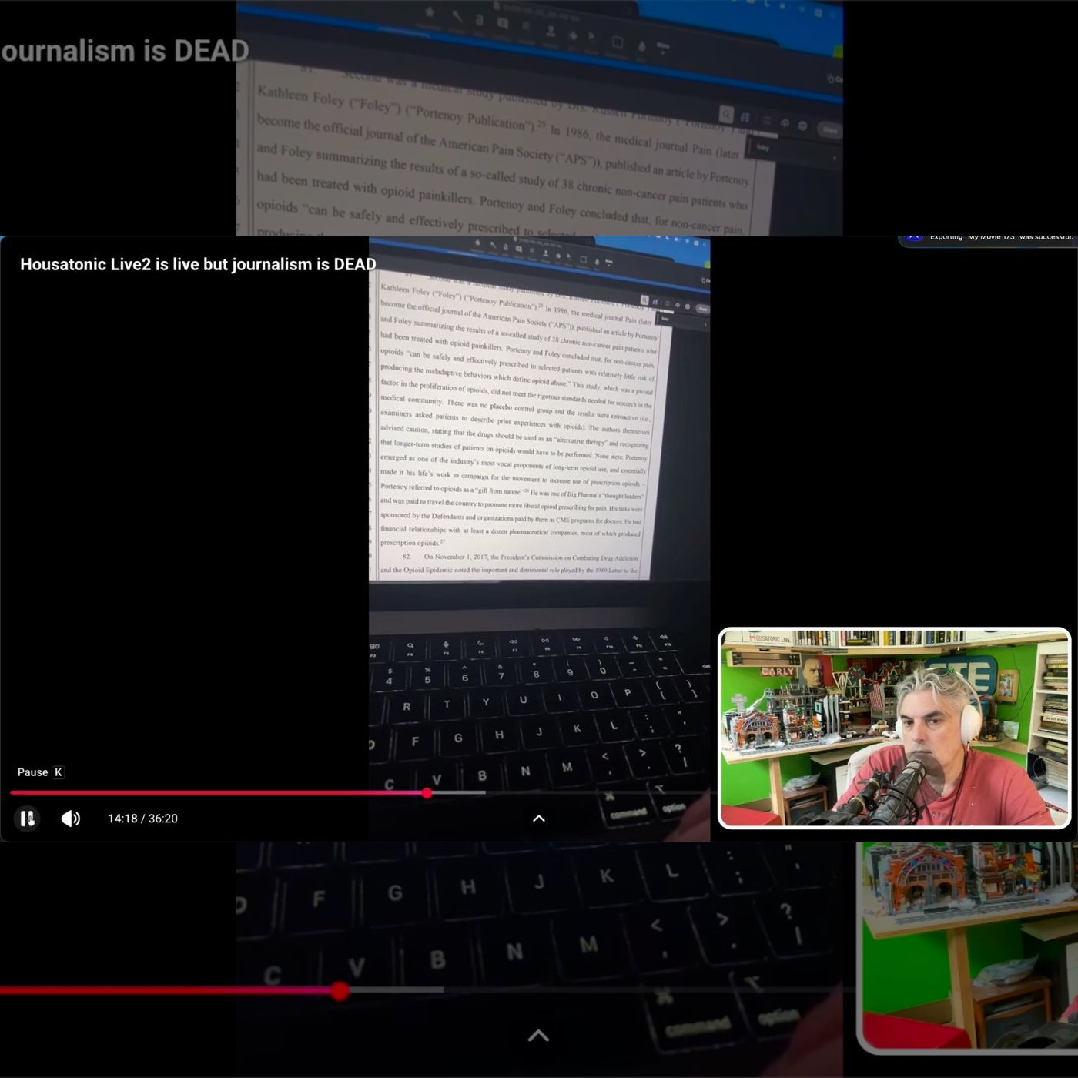
Task: Expand the chevron-up control in the player bar
Action: pos(539,818)
